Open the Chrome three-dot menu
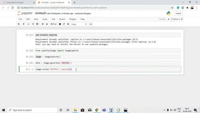Viewport: 200px width, 113px height. tap(197, 8)
